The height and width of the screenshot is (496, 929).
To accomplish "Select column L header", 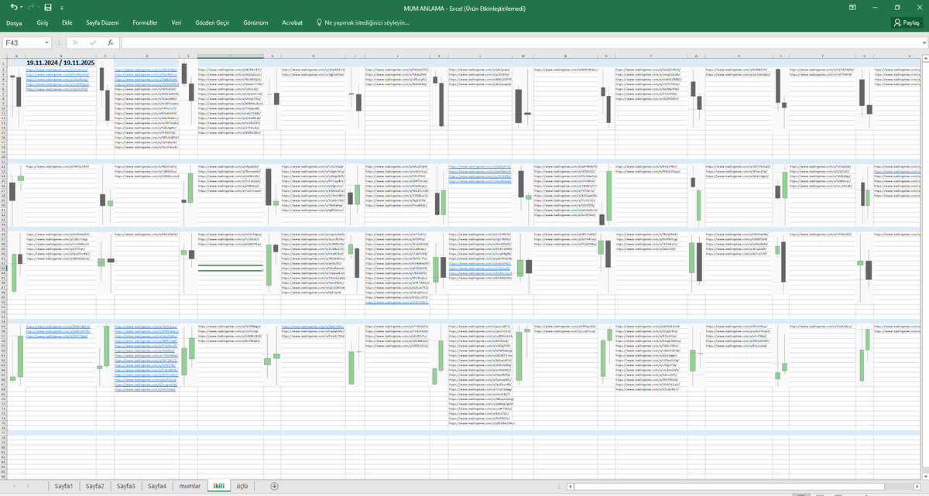I will [x=480, y=56].
